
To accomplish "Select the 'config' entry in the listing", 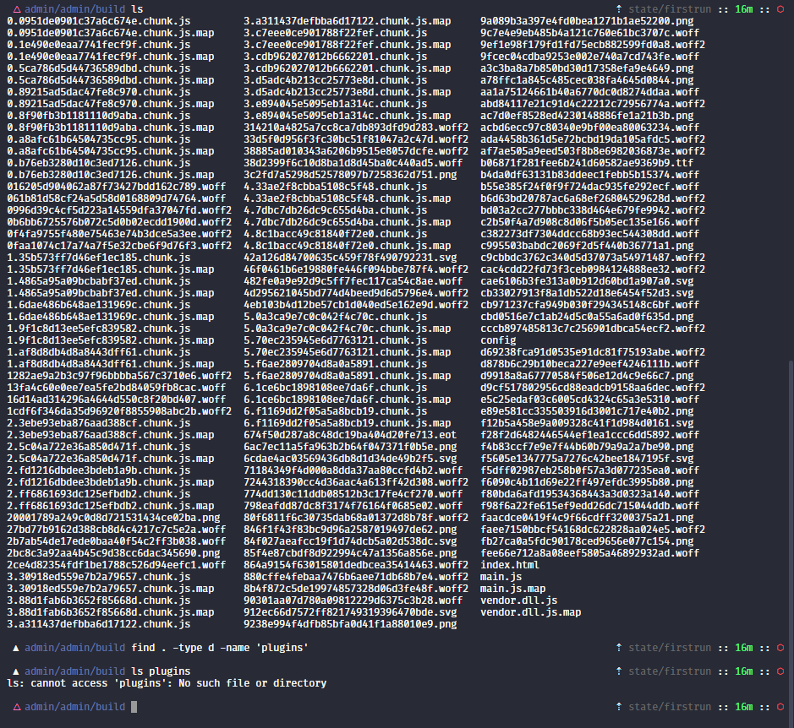I will click(x=498, y=340).
